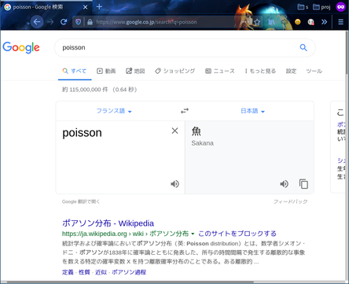Copy the translation to clipboard
The width and height of the screenshot is (349, 284).
(x=303, y=184)
